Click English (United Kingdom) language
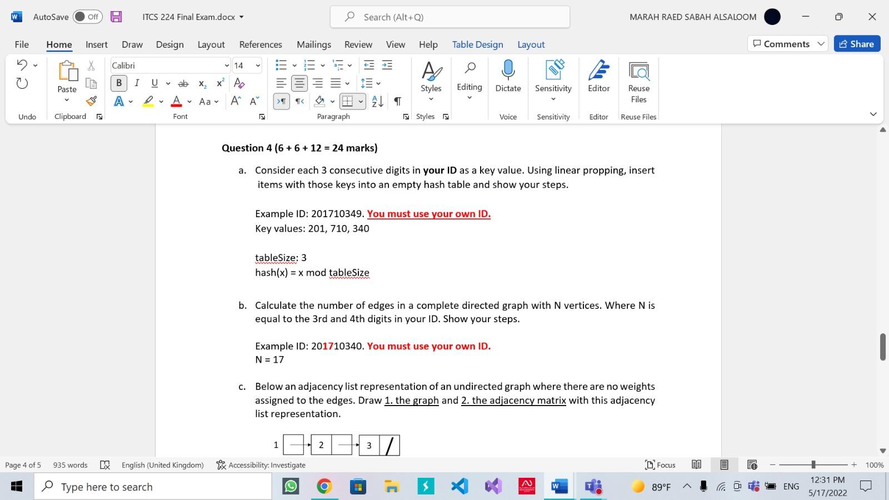Screen dimensions: 889x500 162,465
